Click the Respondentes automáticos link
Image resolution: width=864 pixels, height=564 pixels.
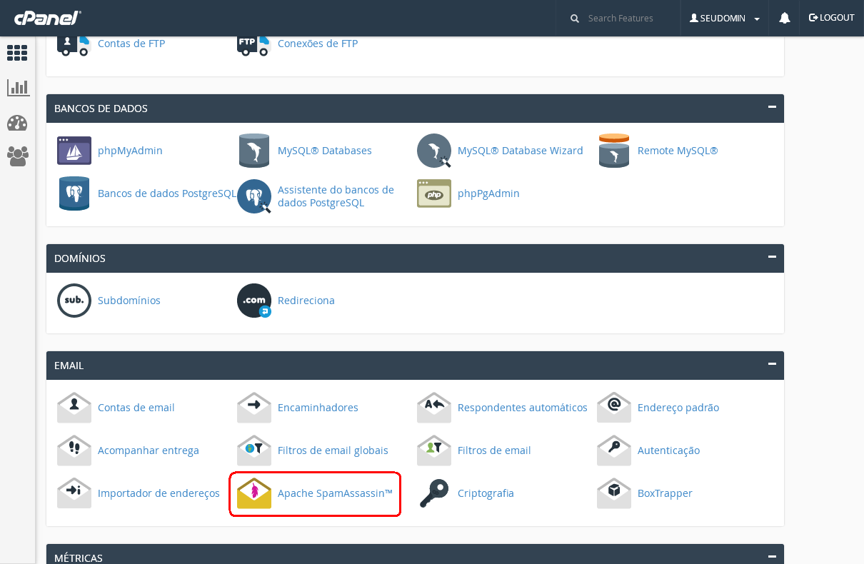523,408
